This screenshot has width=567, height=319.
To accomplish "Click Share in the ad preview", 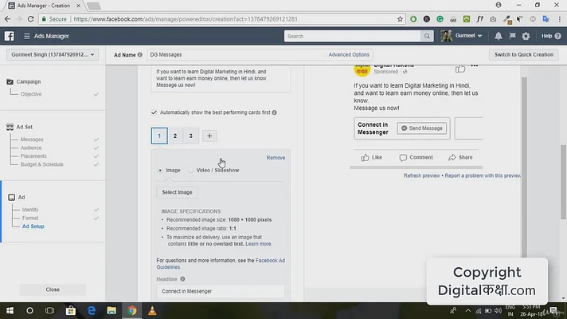I will point(460,158).
